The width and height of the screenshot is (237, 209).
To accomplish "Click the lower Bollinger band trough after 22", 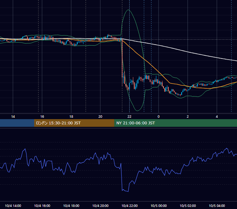I will tap(137, 111).
